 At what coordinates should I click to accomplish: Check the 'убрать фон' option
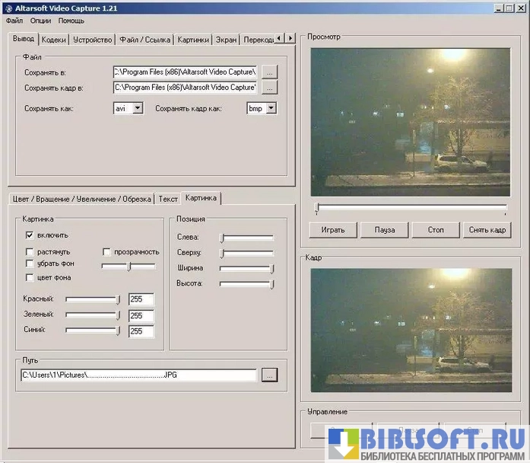click(30, 263)
